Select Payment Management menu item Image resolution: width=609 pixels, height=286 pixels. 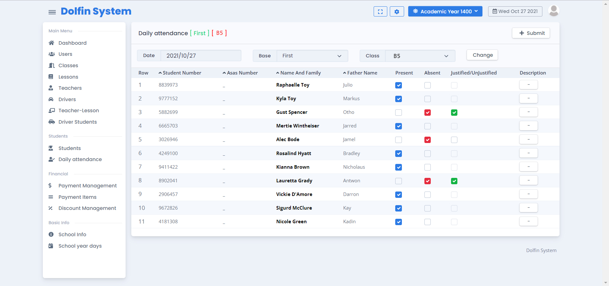(x=88, y=185)
